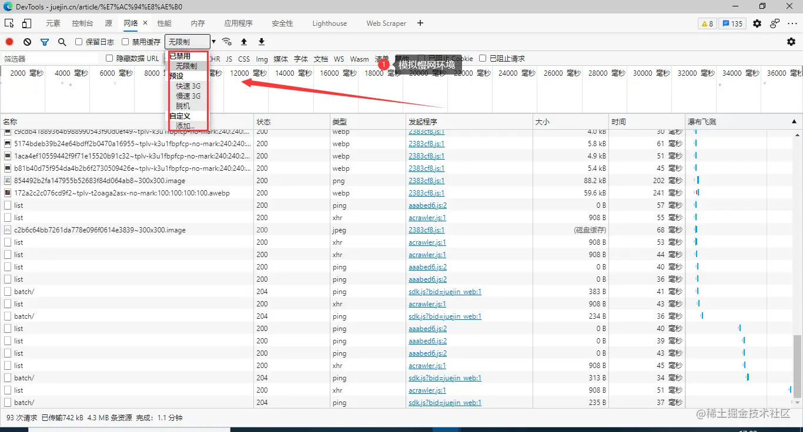Toggle device emulation mode
The image size is (803, 432).
(27, 23)
